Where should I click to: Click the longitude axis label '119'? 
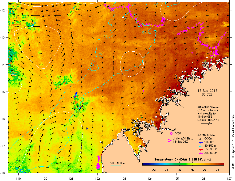pos(18,178)
